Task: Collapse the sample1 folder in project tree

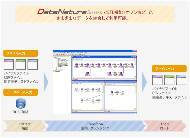Action: pos(55,58)
